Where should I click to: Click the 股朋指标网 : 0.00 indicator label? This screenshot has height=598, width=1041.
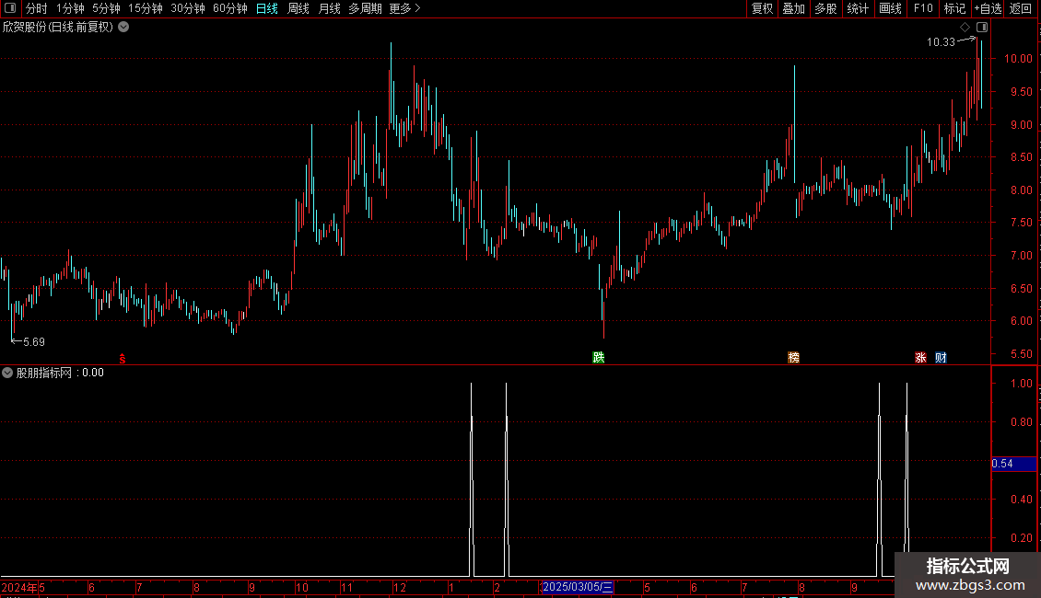coord(61,373)
